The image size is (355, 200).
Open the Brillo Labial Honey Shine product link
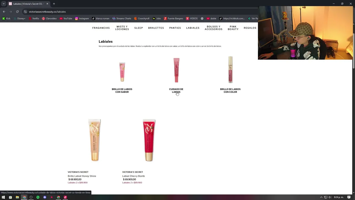(82, 176)
